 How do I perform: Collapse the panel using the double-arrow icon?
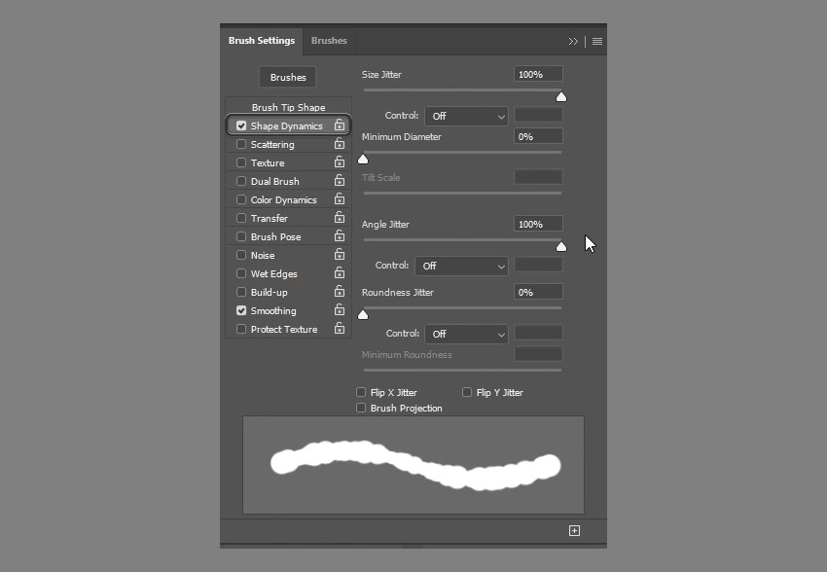pos(574,41)
